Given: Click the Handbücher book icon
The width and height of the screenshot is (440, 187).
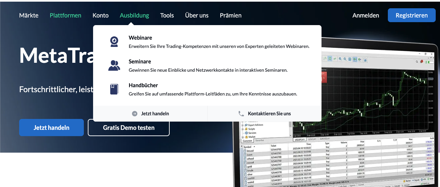Looking at the screenshot, I should tap(114, 89).
